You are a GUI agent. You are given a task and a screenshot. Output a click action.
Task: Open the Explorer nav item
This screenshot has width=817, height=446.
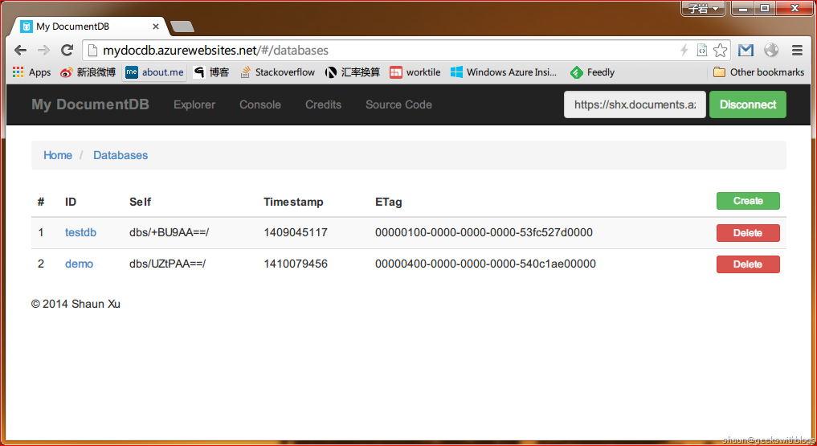coord(194,104)
